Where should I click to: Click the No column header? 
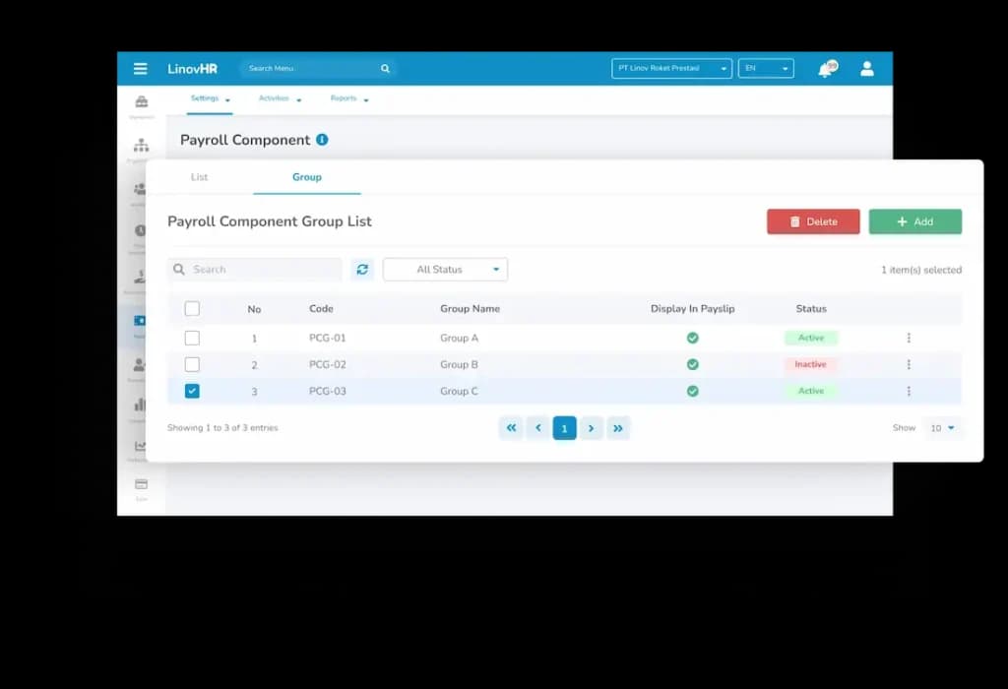pos(254,309)
